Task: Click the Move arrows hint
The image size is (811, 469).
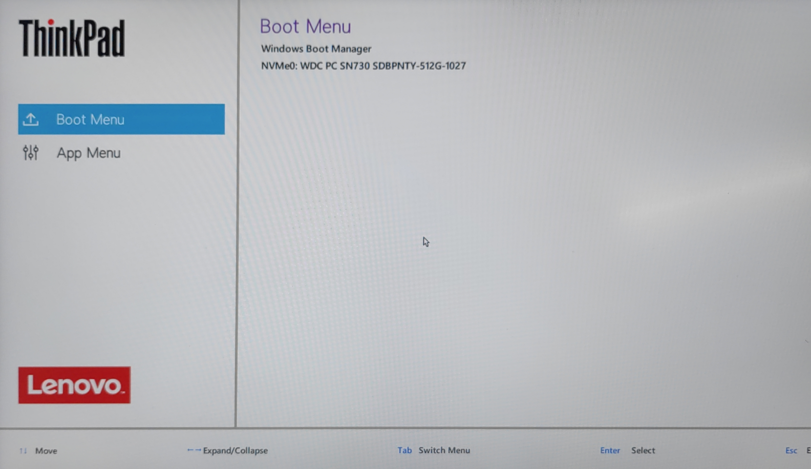Action: (39, 451)
